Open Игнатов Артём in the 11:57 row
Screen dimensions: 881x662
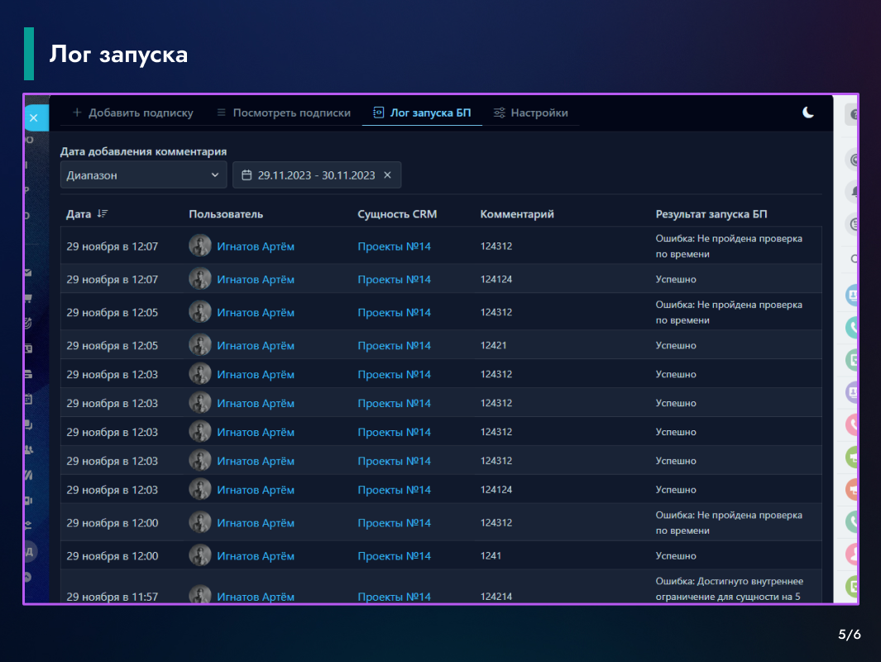(256, 597)
